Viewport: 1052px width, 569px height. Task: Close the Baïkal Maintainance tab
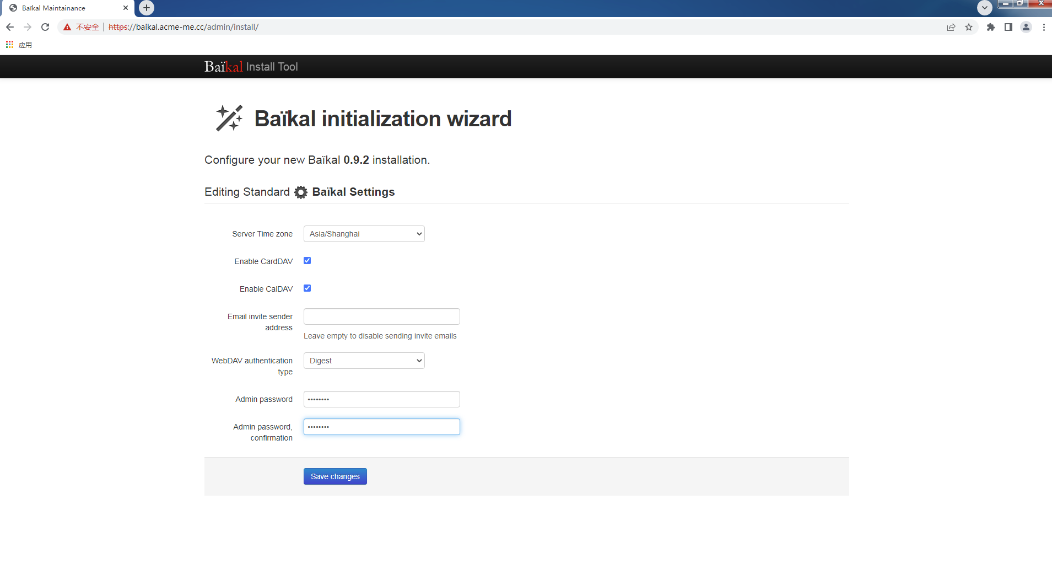(126, 8)
